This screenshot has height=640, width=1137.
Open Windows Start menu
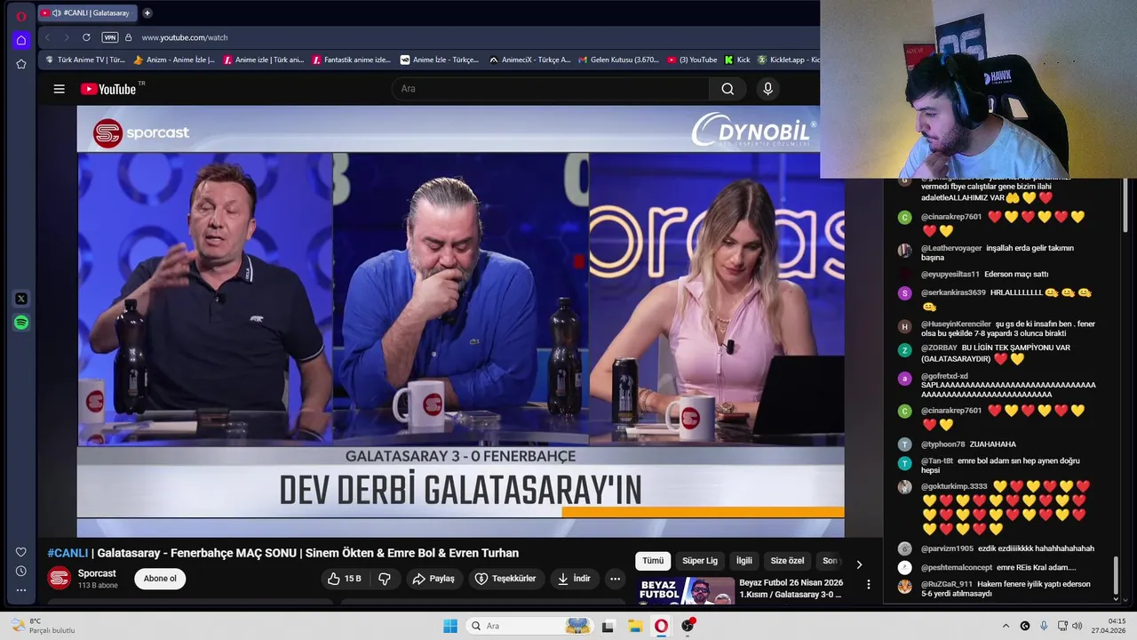tap(450, 626)
